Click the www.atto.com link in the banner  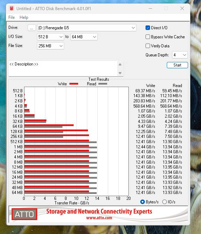click(x=99, y=218)
